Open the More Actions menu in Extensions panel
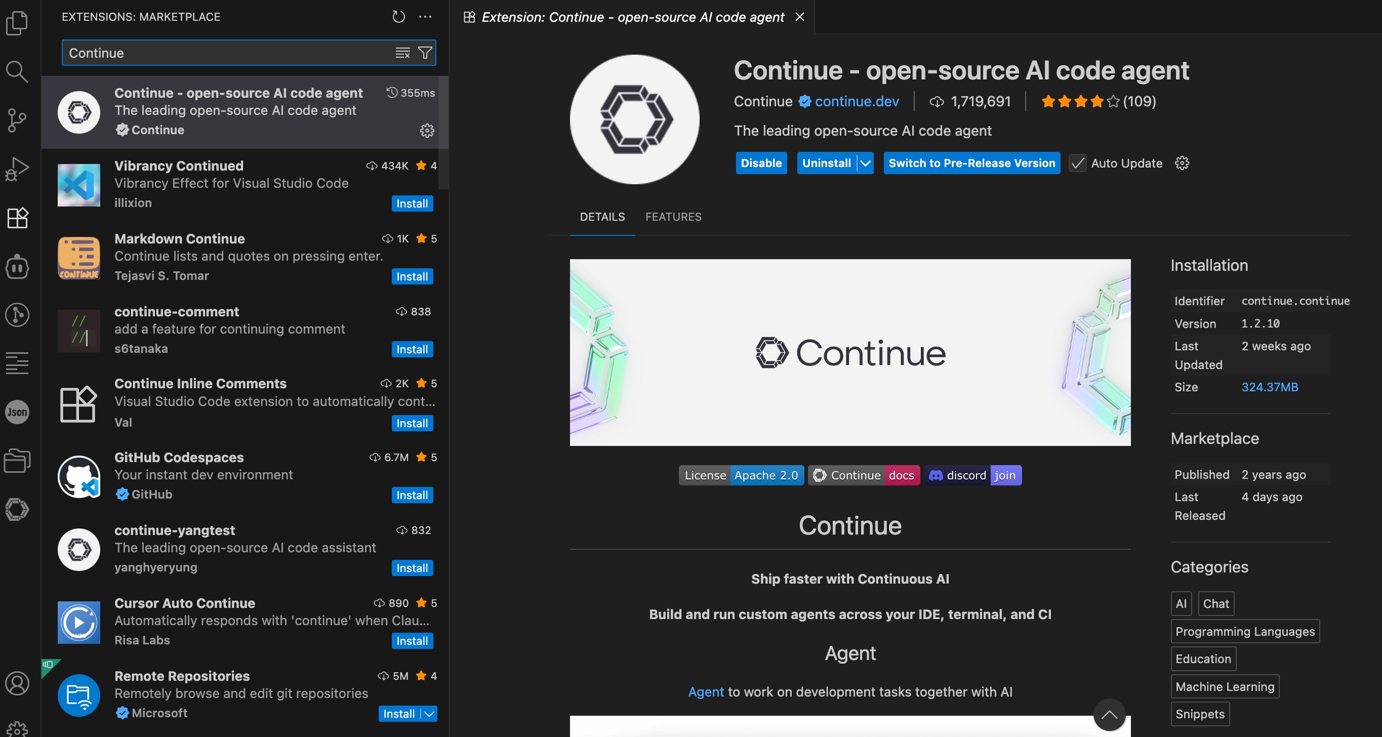Image resolution: width=1382 pixels, height=737 pixels. (x=425, y=17)
